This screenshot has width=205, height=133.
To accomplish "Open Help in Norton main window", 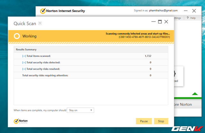I will tap(191, 18).
